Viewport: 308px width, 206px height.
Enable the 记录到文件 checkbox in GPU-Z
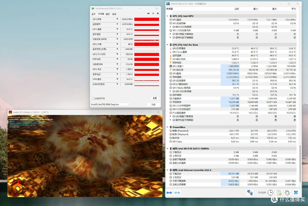pyautogui.click(x=93, y=98)
